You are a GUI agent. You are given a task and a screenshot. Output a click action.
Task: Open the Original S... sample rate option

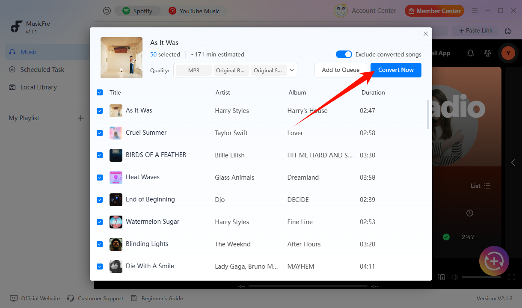(x=269, y=70)
